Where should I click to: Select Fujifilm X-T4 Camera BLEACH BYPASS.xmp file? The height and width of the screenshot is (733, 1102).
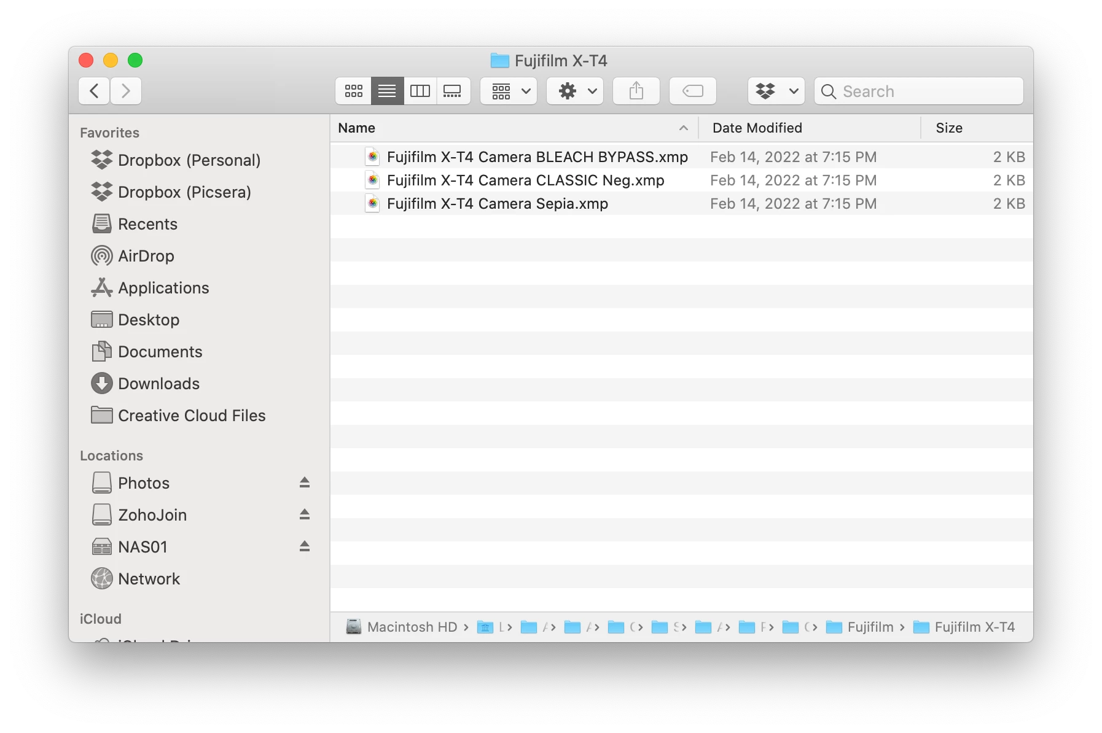682,157
